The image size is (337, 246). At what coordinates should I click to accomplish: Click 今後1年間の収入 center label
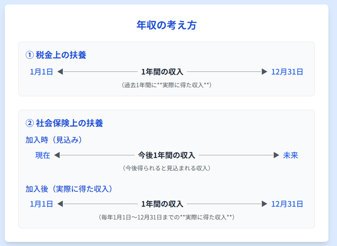(x=167, y=155)
